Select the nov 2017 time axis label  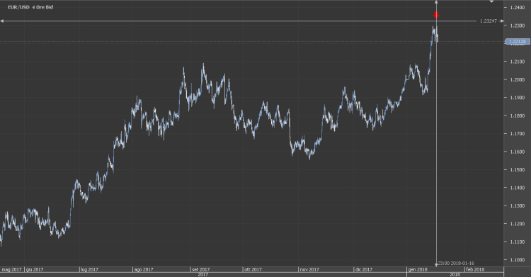click(x=309, y=269)
